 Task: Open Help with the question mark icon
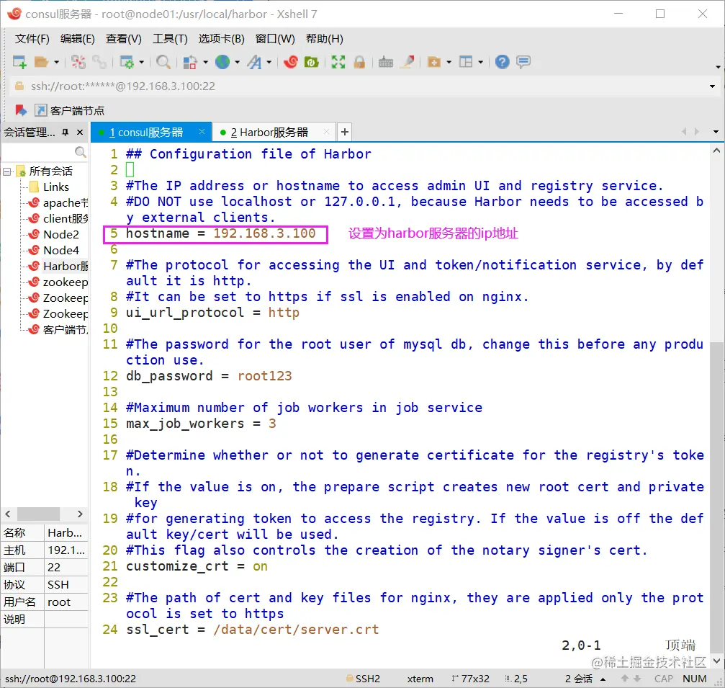502,61
